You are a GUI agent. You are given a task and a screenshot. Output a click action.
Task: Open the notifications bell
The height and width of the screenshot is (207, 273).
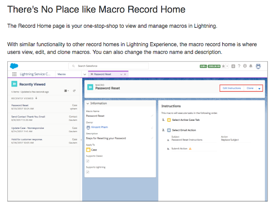pos(251,66)
